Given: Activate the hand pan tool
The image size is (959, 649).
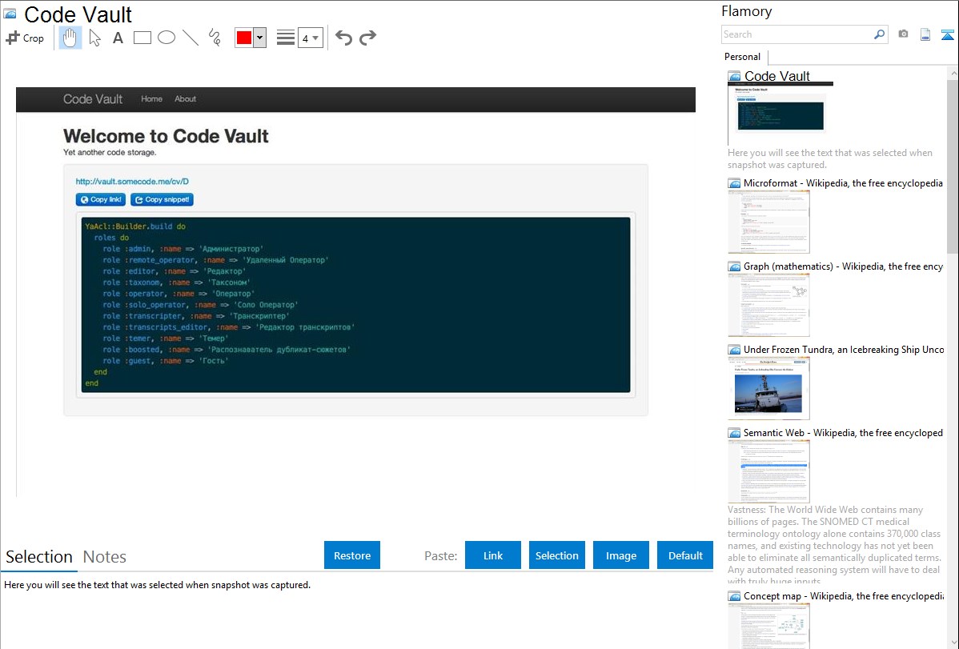Looking at the screenshot, I should 70,38.
